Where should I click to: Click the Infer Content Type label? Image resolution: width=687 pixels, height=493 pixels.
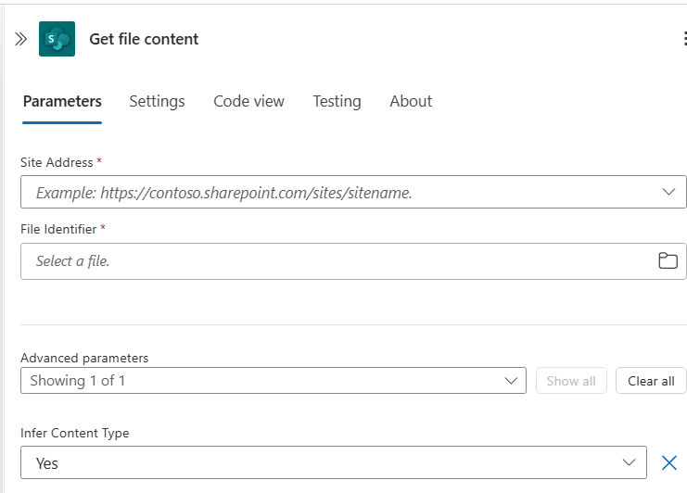(75, 433)
